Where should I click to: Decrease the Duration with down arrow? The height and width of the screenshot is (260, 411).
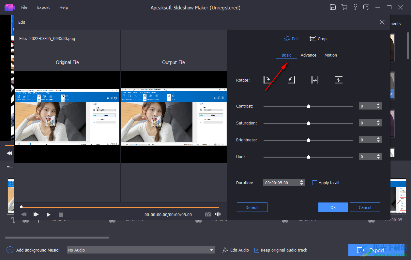click(x=302, y=184)
